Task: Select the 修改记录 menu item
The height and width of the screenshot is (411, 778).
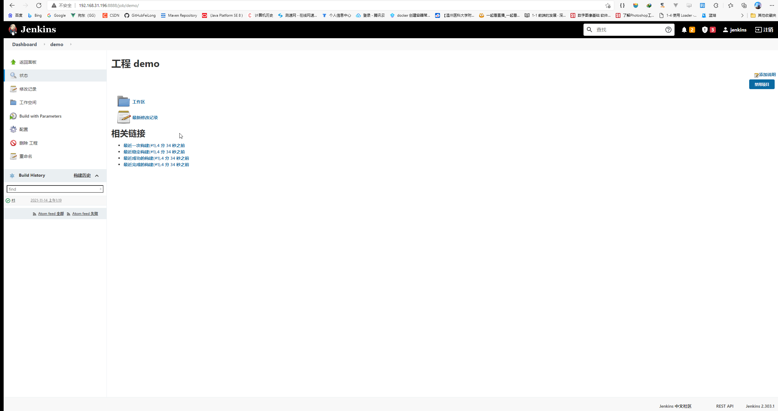Action: [28, 89]
